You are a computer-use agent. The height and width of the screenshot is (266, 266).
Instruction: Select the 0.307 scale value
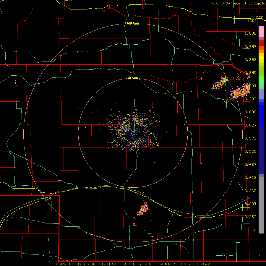tap(250, 204)
